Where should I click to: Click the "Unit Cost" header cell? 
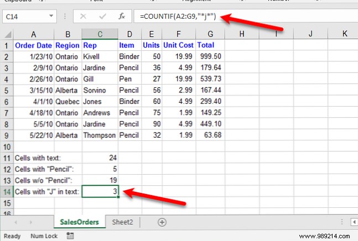(179, 45)
